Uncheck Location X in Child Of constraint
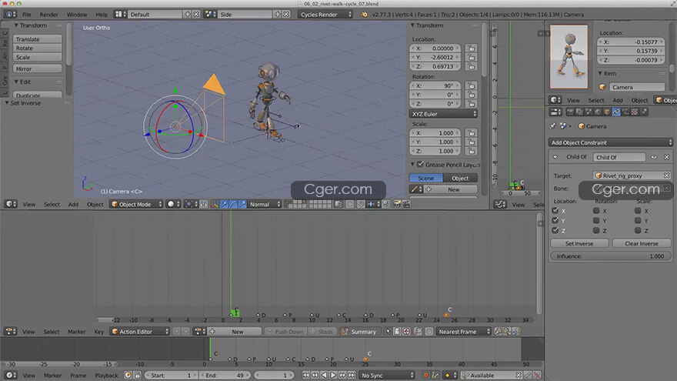Screen dimensions: 677x381 point(555,210)
